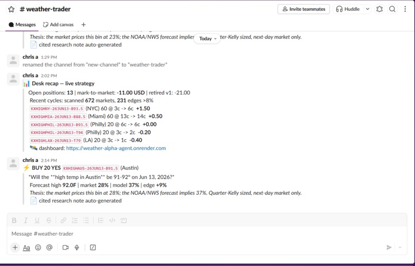Mention someone with the @ icon
This screenshot has height=266, width=415.
(x=49, y=247)
